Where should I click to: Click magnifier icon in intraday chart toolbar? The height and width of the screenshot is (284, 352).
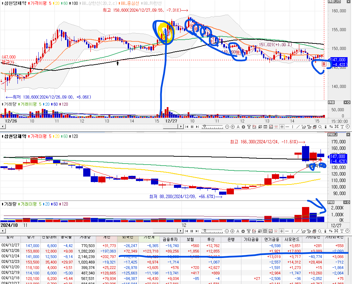click(x=320, y=127)
